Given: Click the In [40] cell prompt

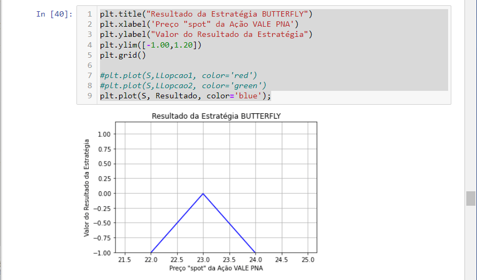Looking at the screenshot, I should click(55, 14).
